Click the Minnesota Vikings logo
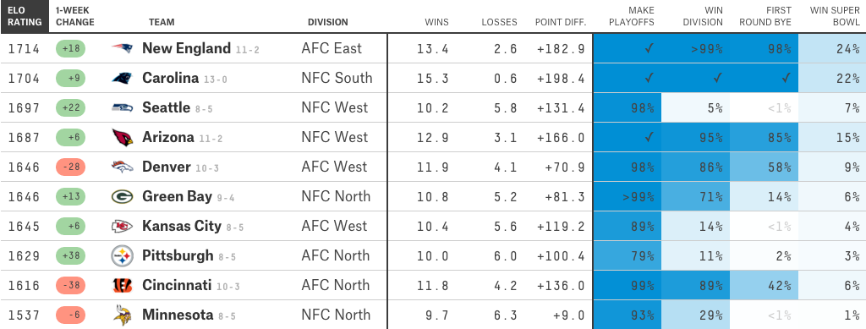The image size is (866, 329). [x=122, y=315]
